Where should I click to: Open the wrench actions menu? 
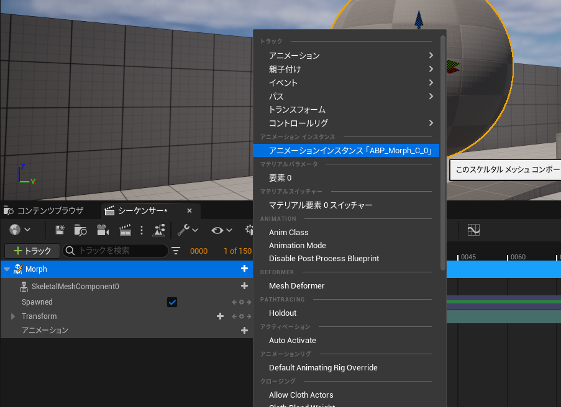(183, 230)
